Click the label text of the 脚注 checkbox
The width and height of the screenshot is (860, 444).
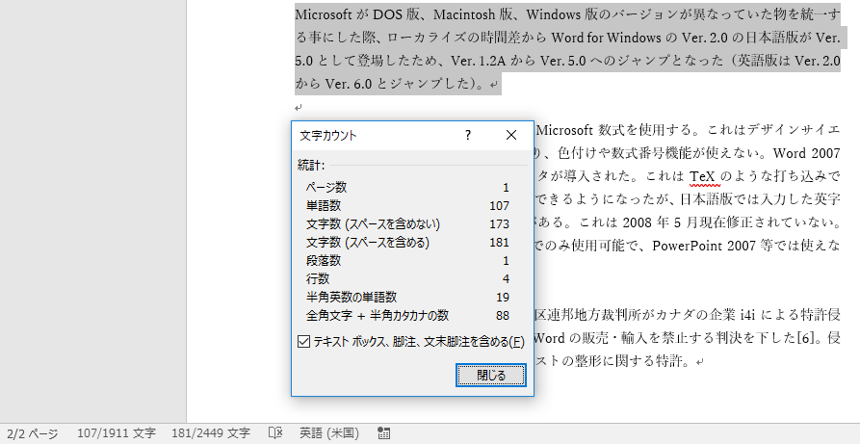point(419,342)
